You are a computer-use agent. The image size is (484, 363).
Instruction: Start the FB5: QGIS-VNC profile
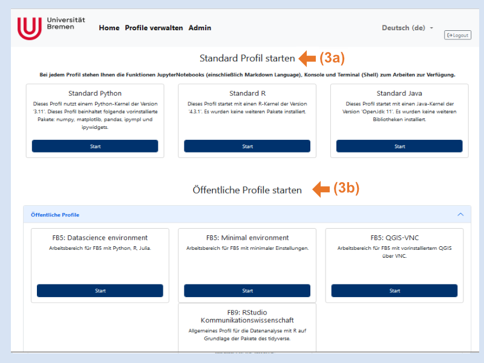[394, 291]
